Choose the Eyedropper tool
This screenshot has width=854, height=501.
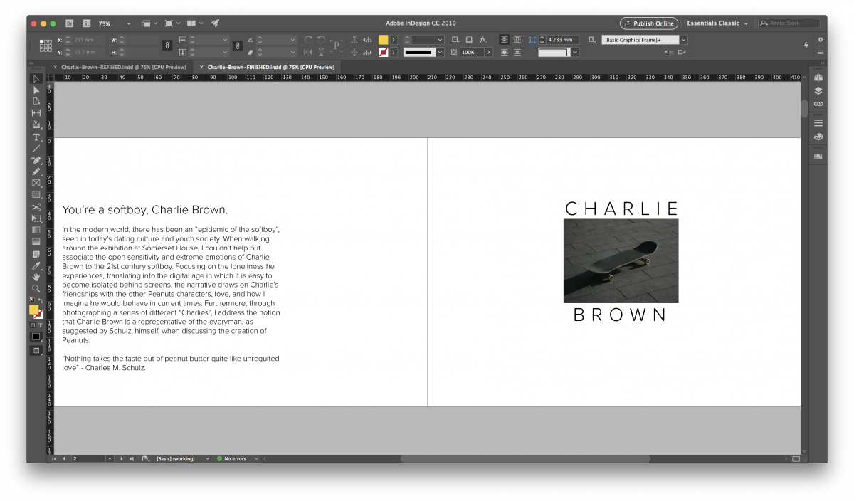click(x=36, y=265)
